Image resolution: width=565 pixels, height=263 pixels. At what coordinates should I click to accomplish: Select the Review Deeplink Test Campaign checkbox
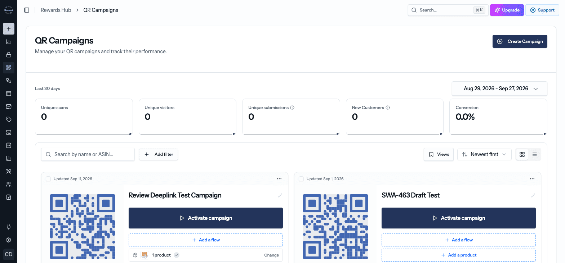pyautogui.click(x=48, y=179)
